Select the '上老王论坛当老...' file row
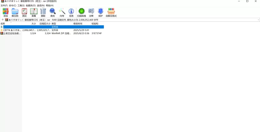Screen dimensions: 260x132 pyautogui.click(x=52, y=33)
